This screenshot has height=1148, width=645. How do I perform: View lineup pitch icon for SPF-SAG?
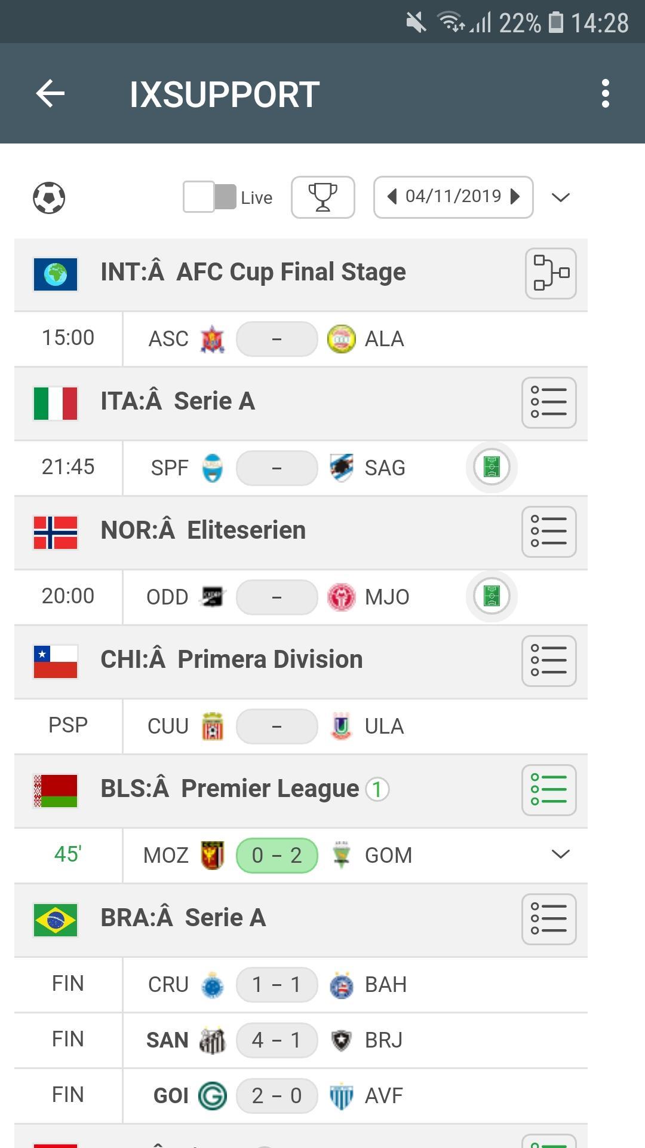pyautogui.click(x=491, y=467)
